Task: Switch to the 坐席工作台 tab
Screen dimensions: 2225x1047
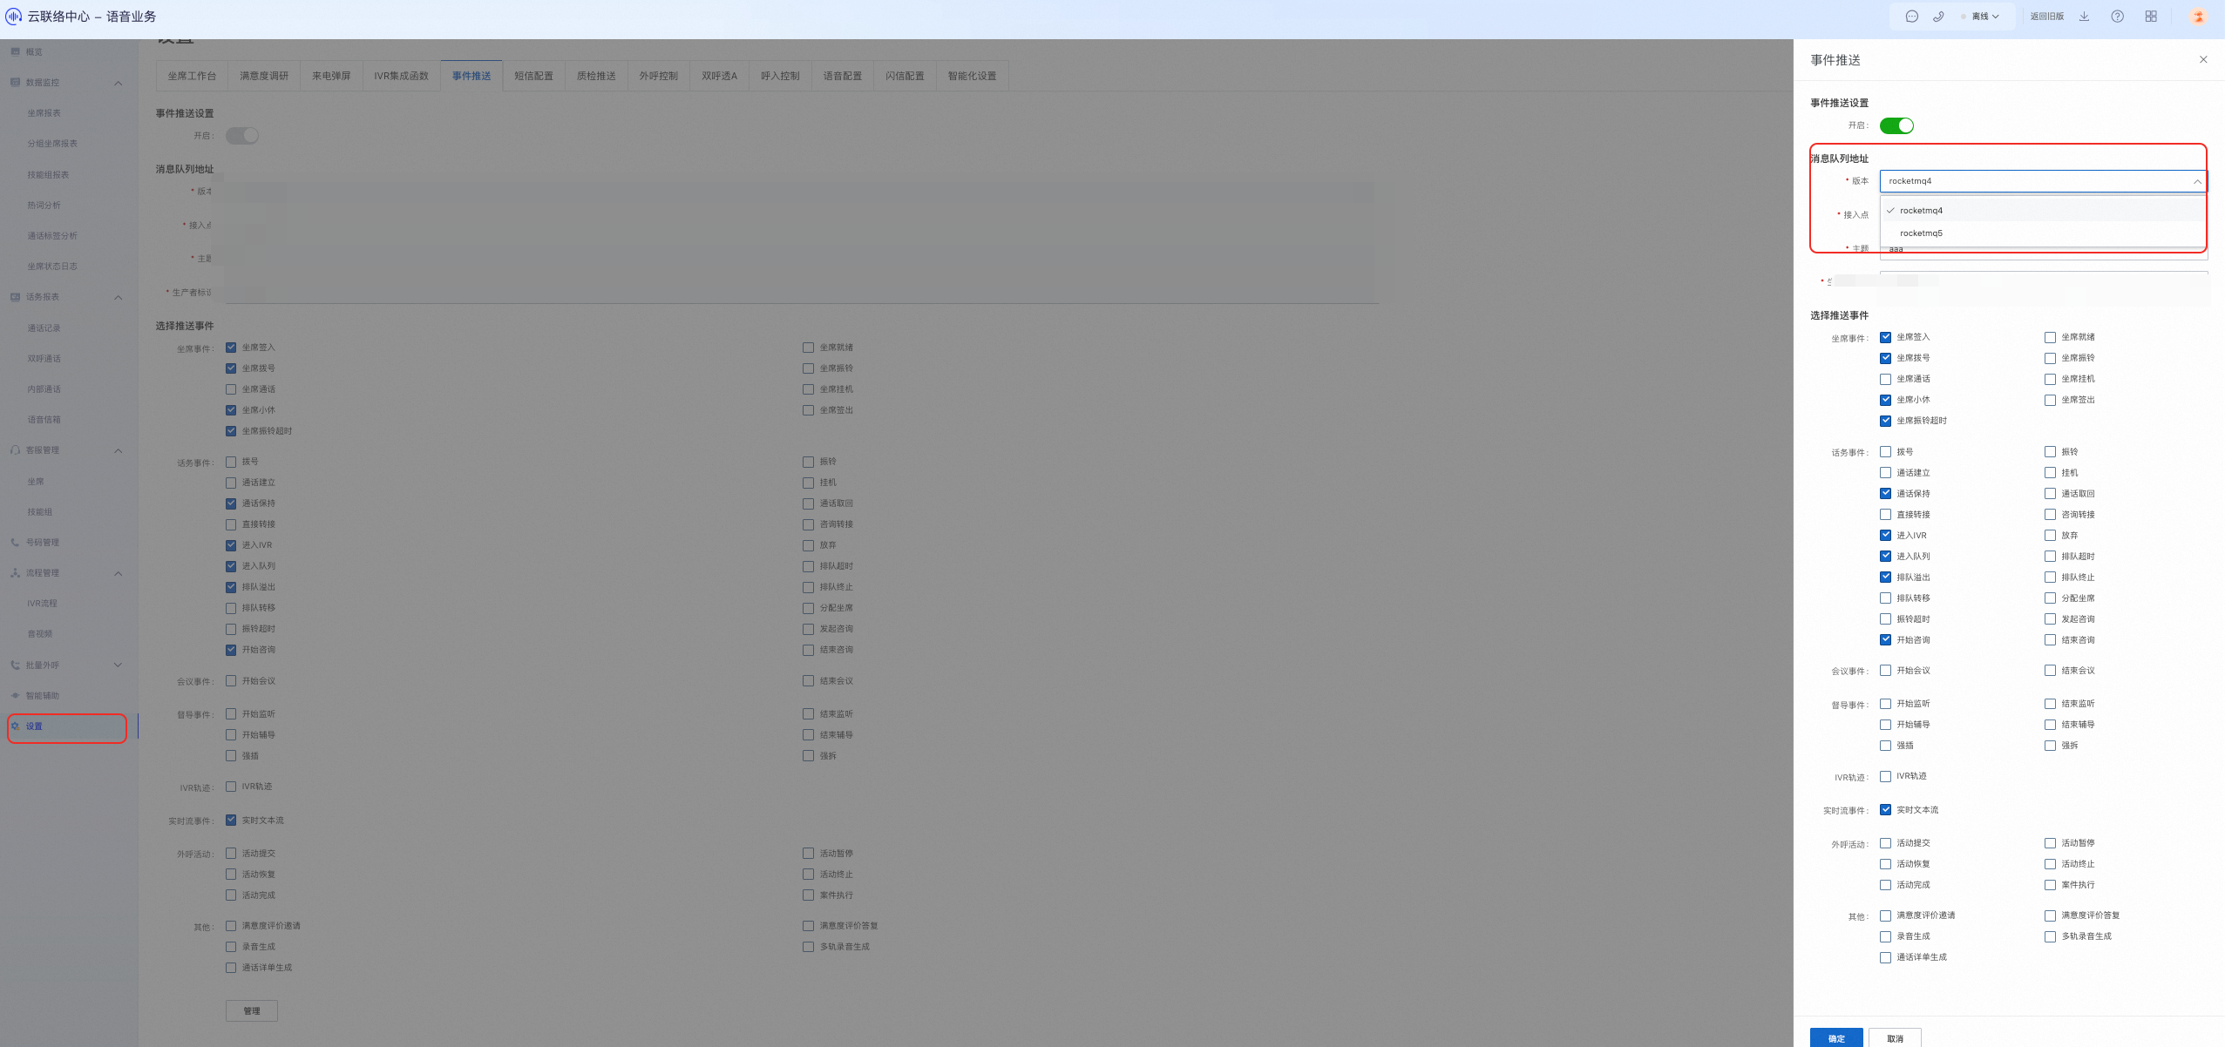Action: (x=192, y=76)
